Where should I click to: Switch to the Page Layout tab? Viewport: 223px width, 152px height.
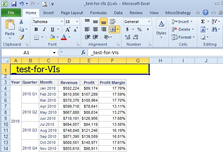[x=72, y=13]
